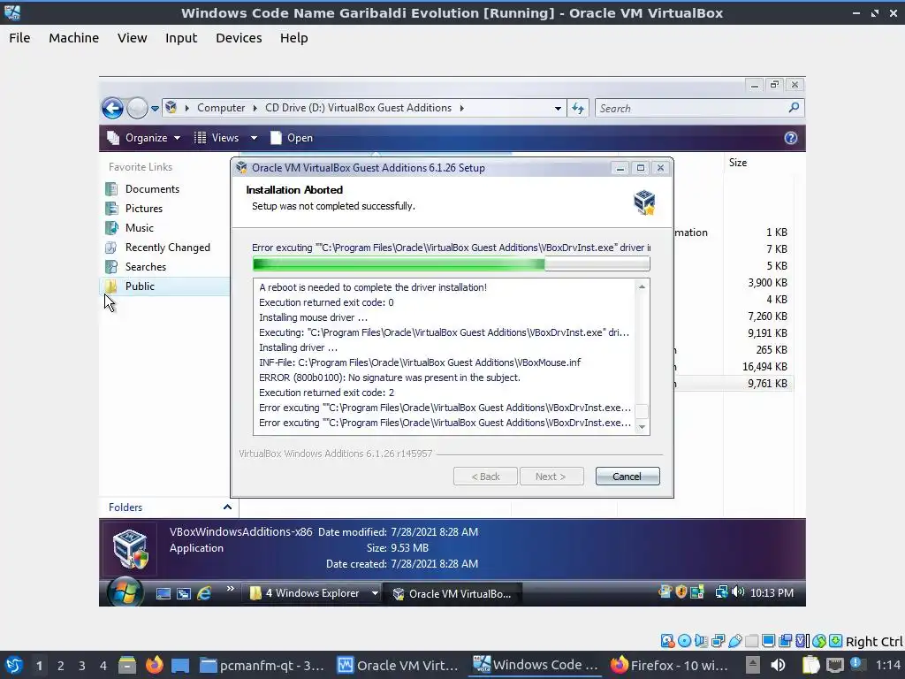
Task: Click the Explorer help question mark icon
Action: 791,138
